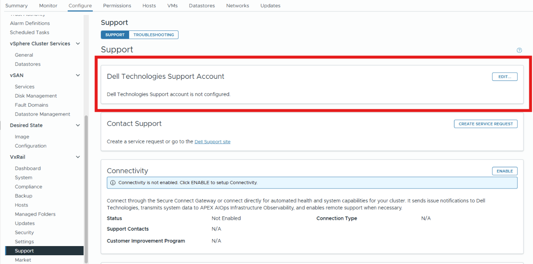Switch to the Summary tab

click(x=16, y=5)
